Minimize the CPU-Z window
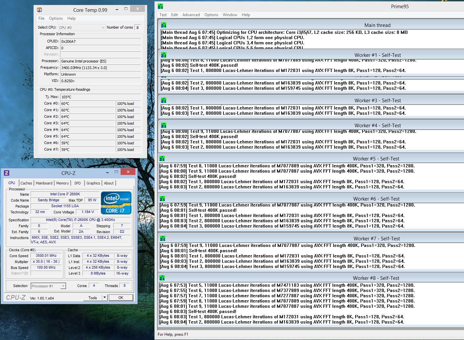464x340 pixels. (107, 172)
